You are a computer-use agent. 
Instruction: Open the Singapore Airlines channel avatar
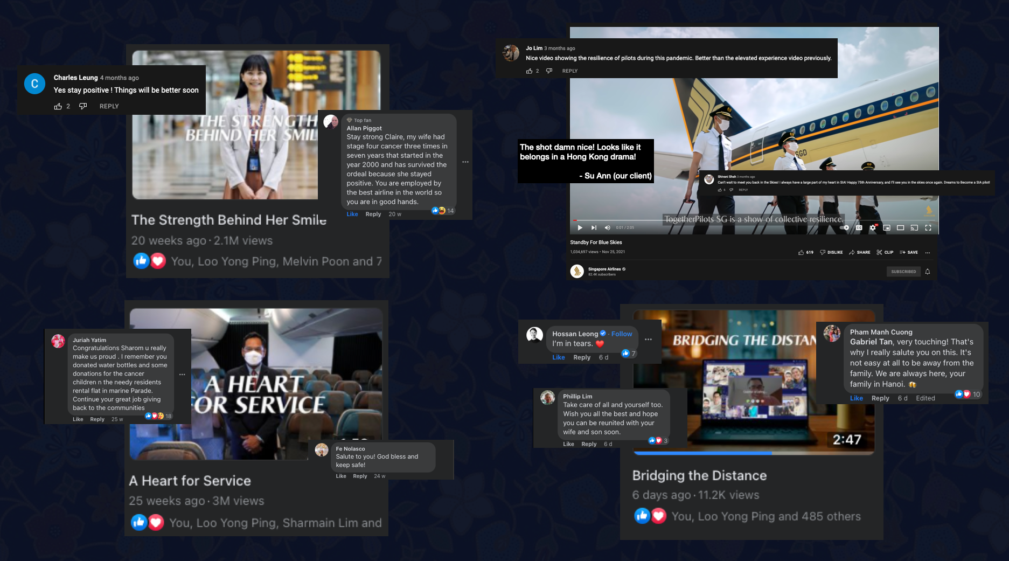point(577,271)
